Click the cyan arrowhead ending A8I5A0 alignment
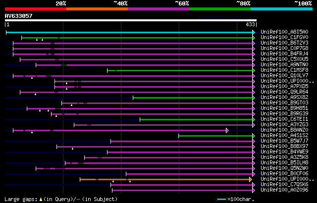Image resolution: width=317 pixels, height=203 pixels. pos(254,32)
